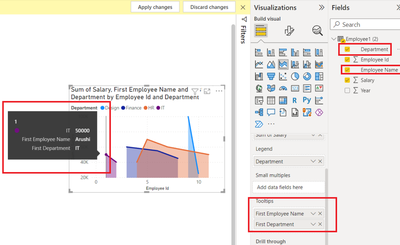Select the Stacked column chart visual
The image size is (400, 245).
(271, 52)
